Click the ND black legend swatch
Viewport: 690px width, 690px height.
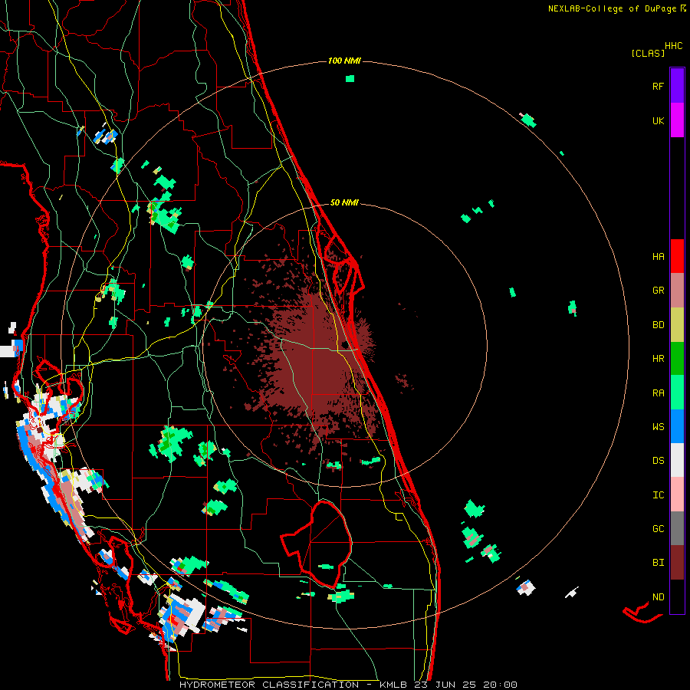coord(677,596)
